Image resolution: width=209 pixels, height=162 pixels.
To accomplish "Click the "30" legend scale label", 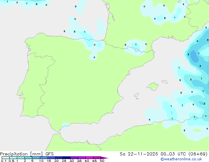I will [x=72, y=161].
